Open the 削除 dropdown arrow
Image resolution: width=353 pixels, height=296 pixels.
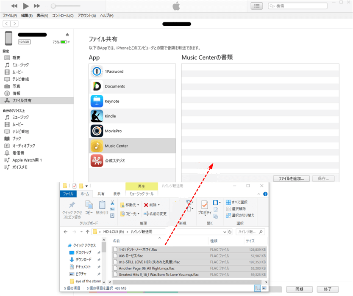pos(159,205)
